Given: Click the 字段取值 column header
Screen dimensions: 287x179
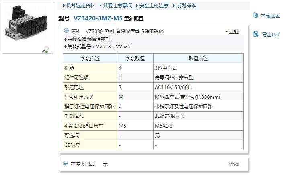Looking at the screenshot, I should pos(135,59).
